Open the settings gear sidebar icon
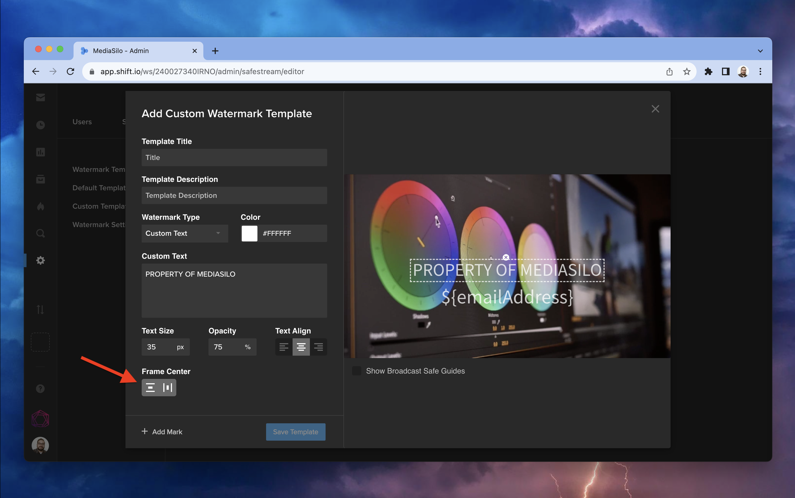 pyautogui.click(x=41, y=261)
